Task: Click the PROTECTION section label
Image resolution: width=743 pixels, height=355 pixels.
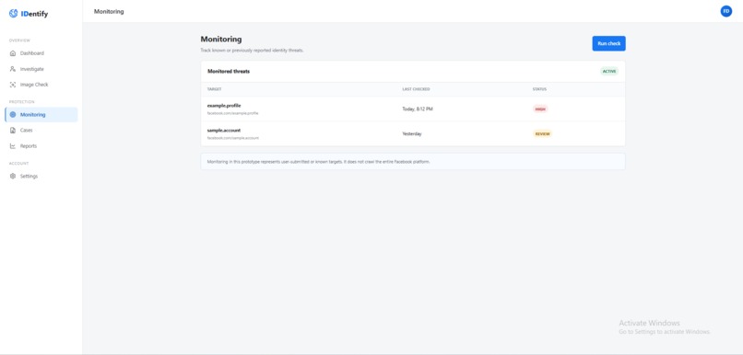Action: tap(22, 102)
